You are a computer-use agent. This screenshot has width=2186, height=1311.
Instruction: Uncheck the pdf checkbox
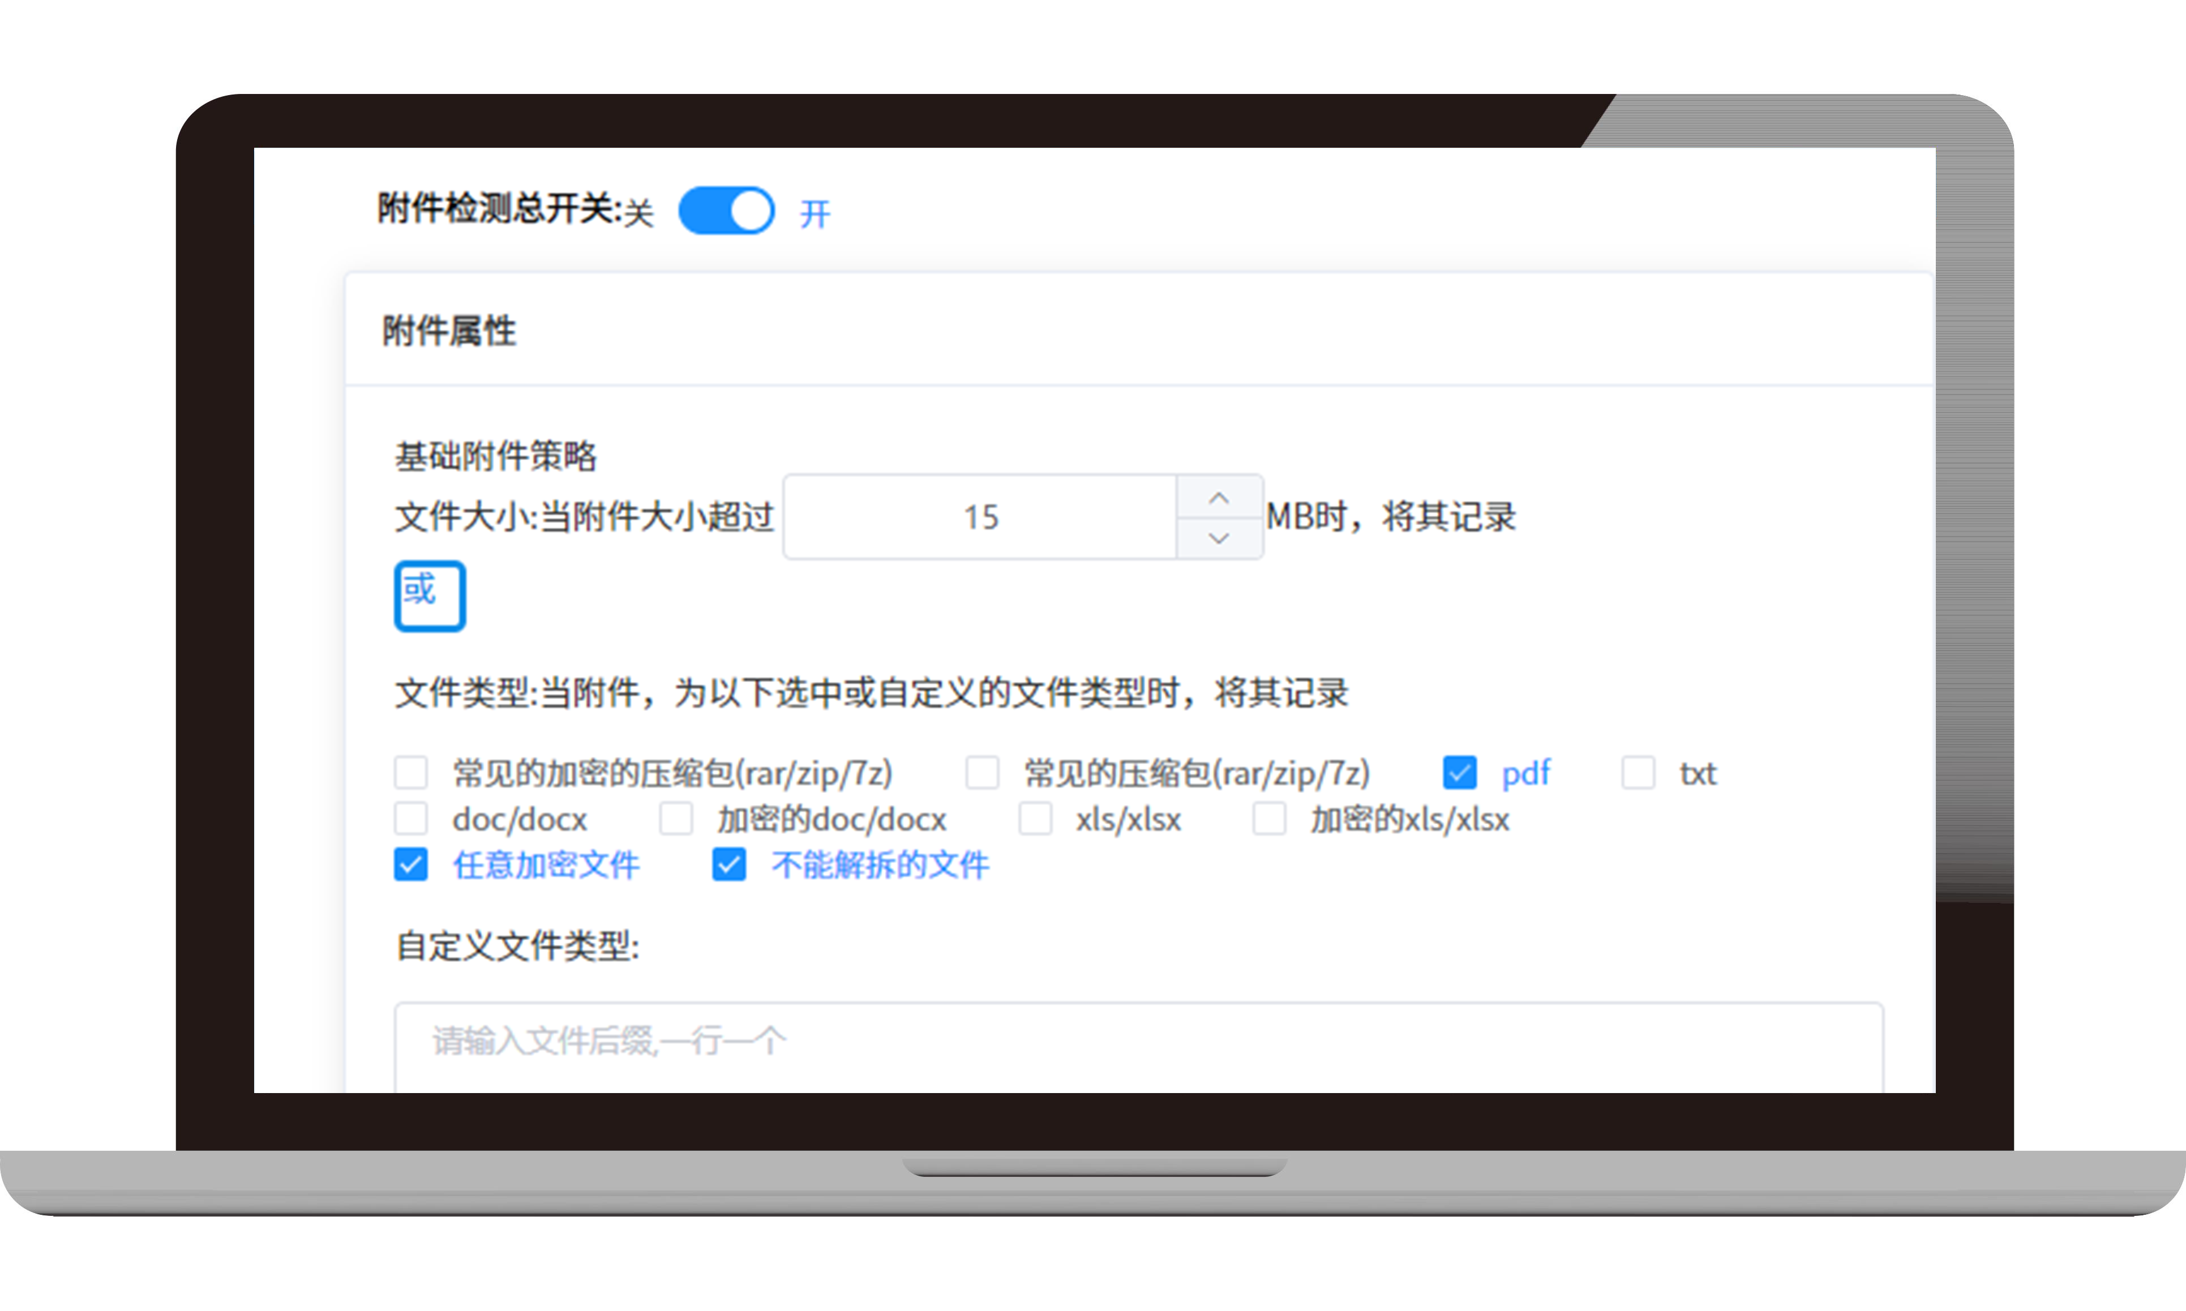coord(1459,772)
